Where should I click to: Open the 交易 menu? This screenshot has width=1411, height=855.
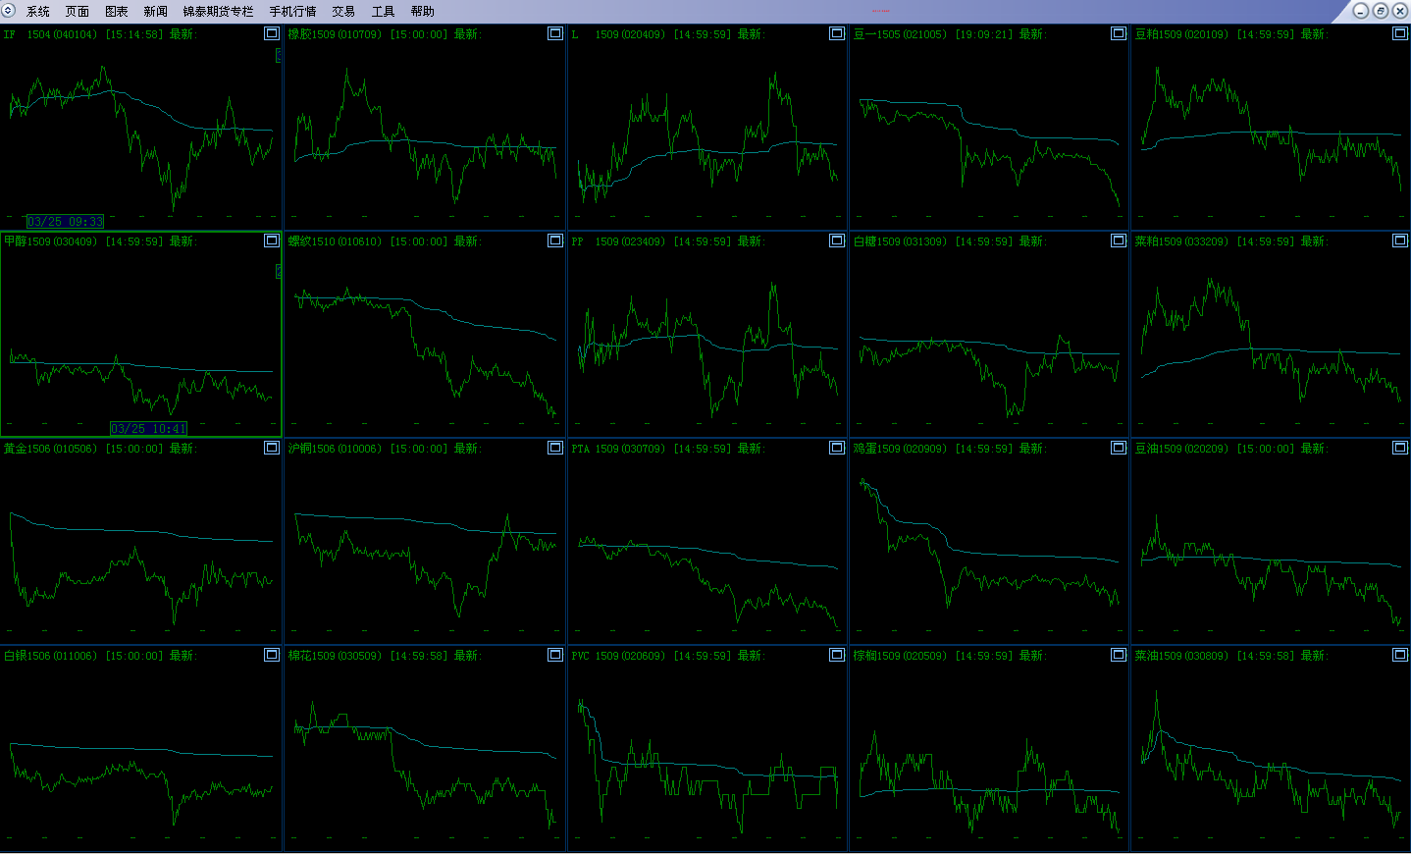[343, 12]
